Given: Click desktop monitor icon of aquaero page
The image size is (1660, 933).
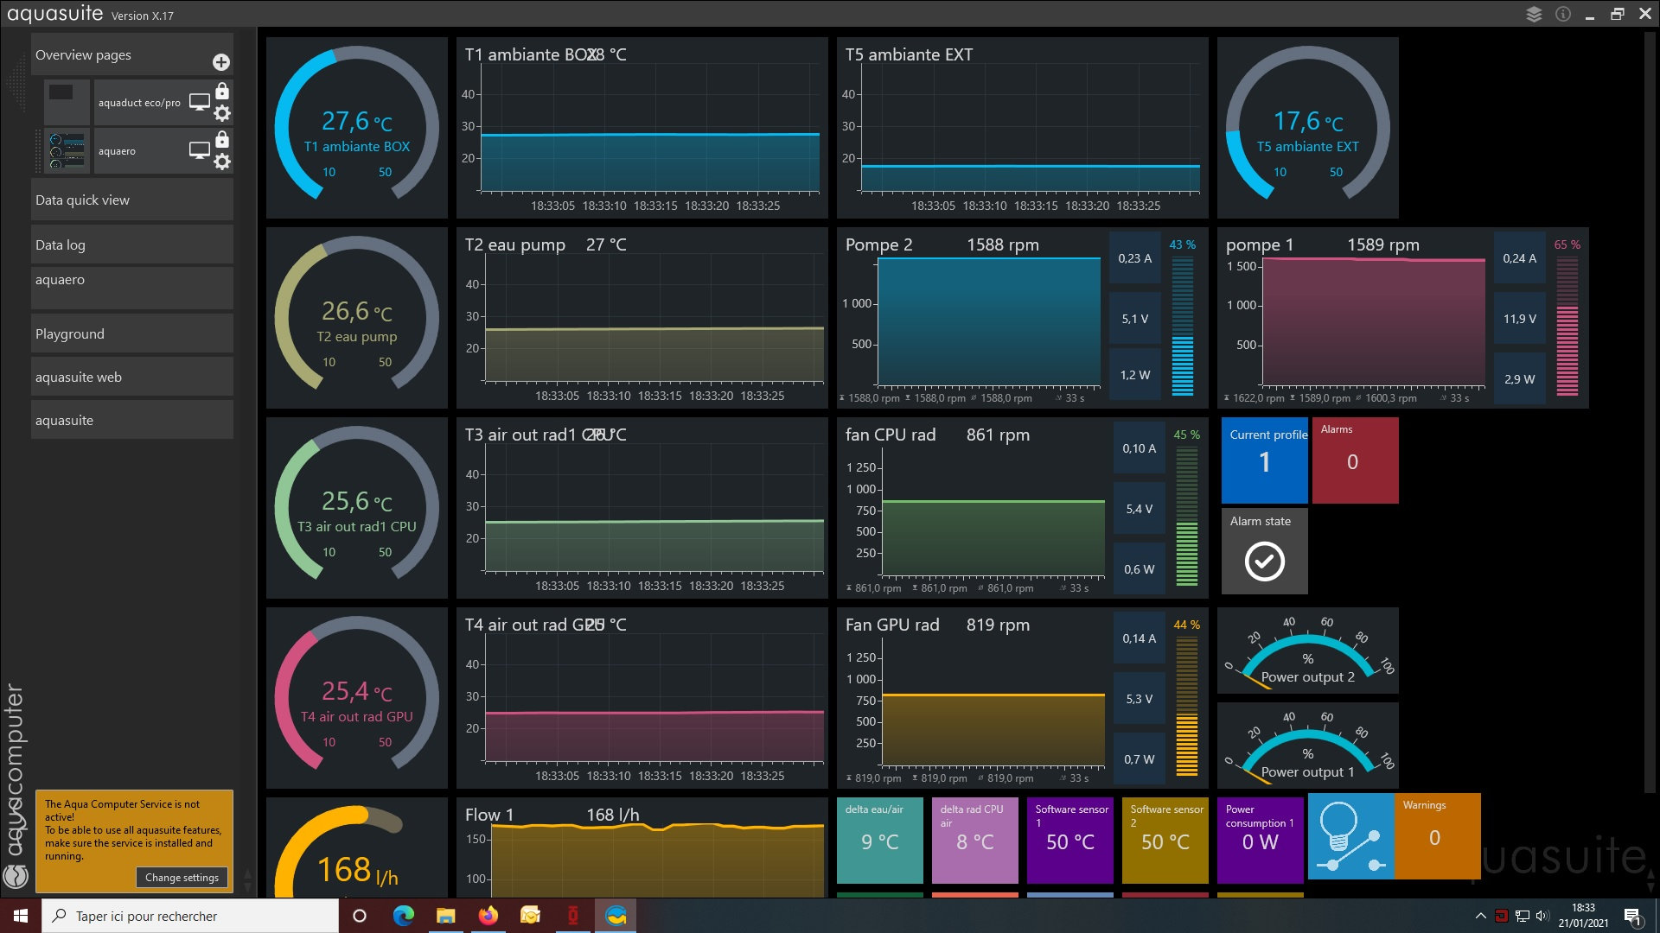Looking at the screenshot, I should point(200,150).
